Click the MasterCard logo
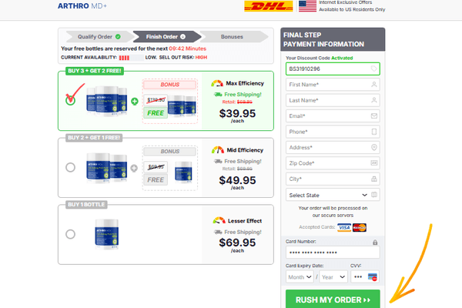Screen dimensions: 462x308 pyautogui.click(x=360, y=228)
